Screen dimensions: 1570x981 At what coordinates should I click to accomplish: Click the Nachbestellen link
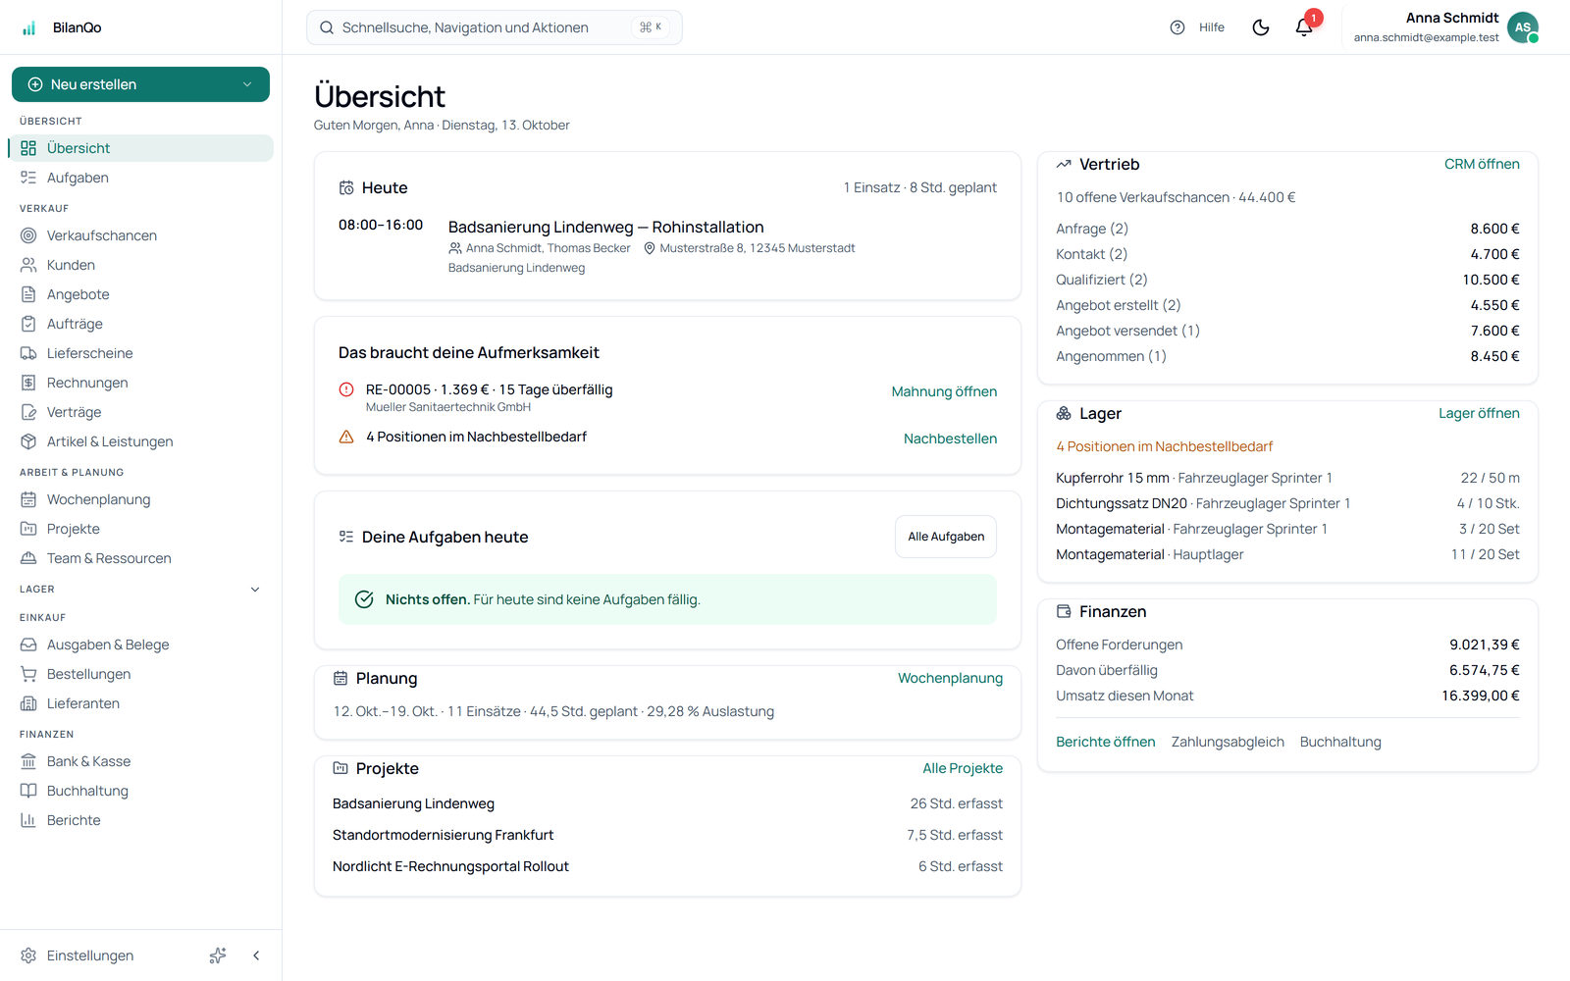point(950,439)
